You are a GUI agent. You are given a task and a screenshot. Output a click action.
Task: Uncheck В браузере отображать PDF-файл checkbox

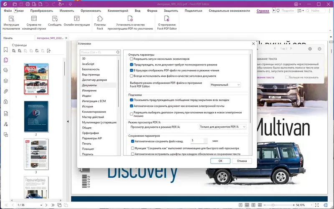pos(132,70)
